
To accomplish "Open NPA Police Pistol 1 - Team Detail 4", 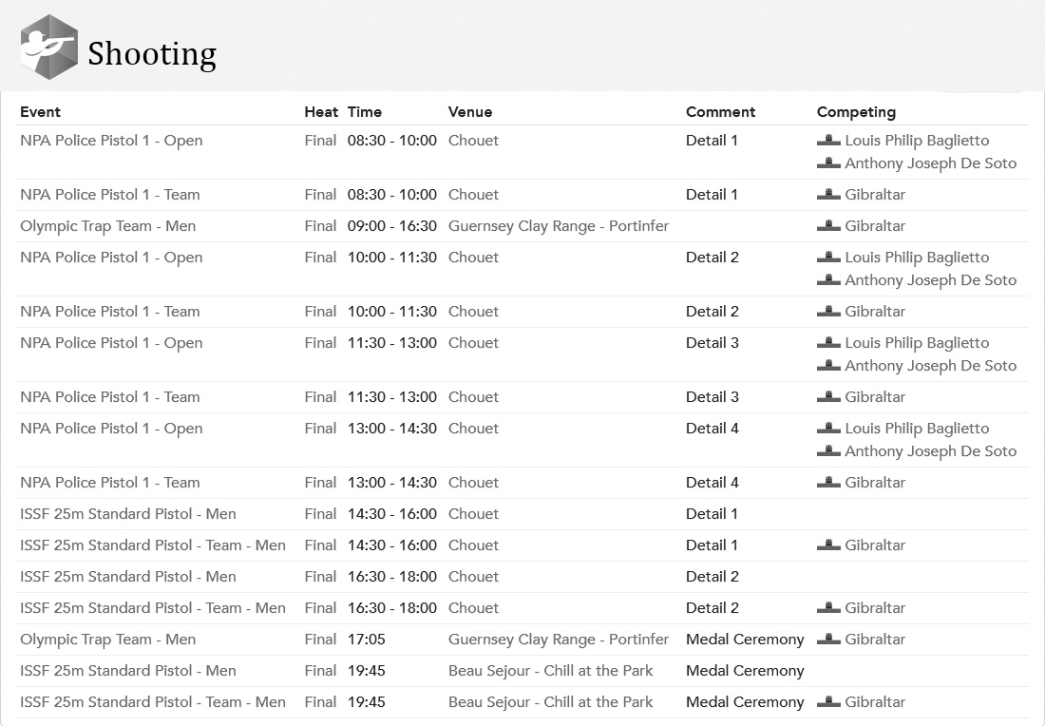I will [110, 482].
